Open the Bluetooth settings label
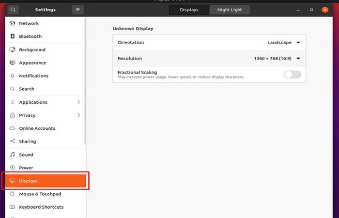 [30, 36]
